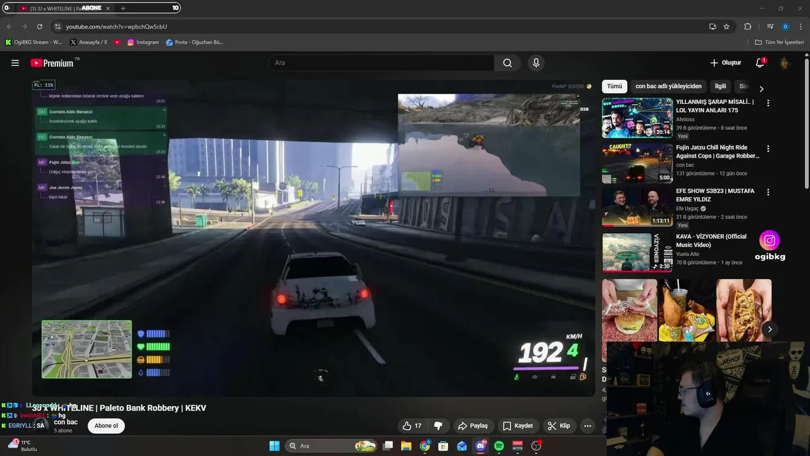Click the youtube.com address bar URL
The height and width of the screenshot is (456, 810).
pyautogui.click(x=116, y=27)
